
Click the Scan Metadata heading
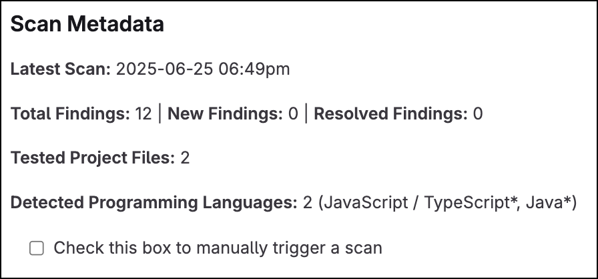click(x=87, y=25)
